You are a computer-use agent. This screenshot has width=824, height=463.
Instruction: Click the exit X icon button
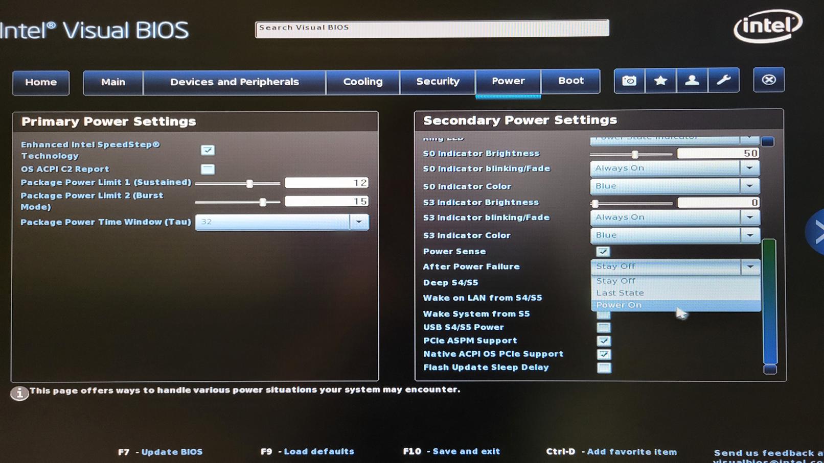769,80
